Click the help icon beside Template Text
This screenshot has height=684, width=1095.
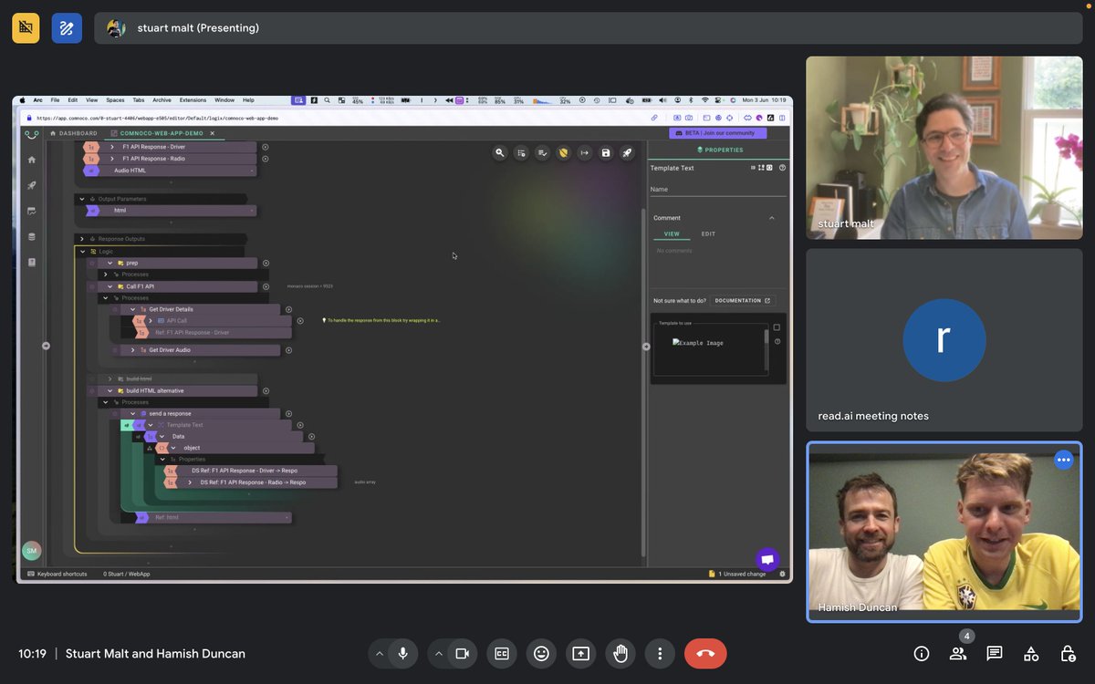pos(782,168)
